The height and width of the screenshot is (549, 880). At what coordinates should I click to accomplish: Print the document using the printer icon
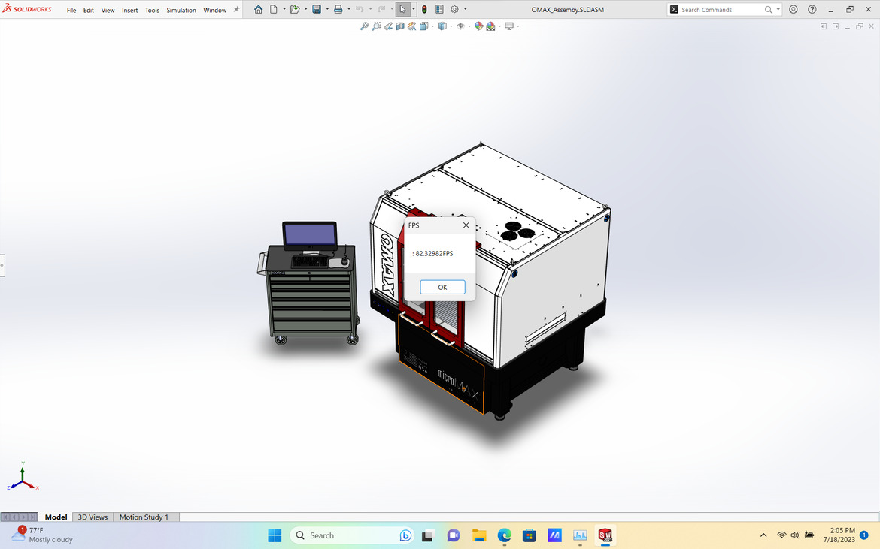(338, 9)
